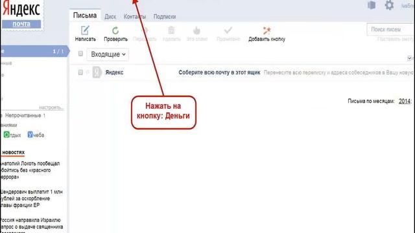The width and height of the screenshot is (415, 233).
Task: Open the почта link under the logo
Action: (21, 24)
